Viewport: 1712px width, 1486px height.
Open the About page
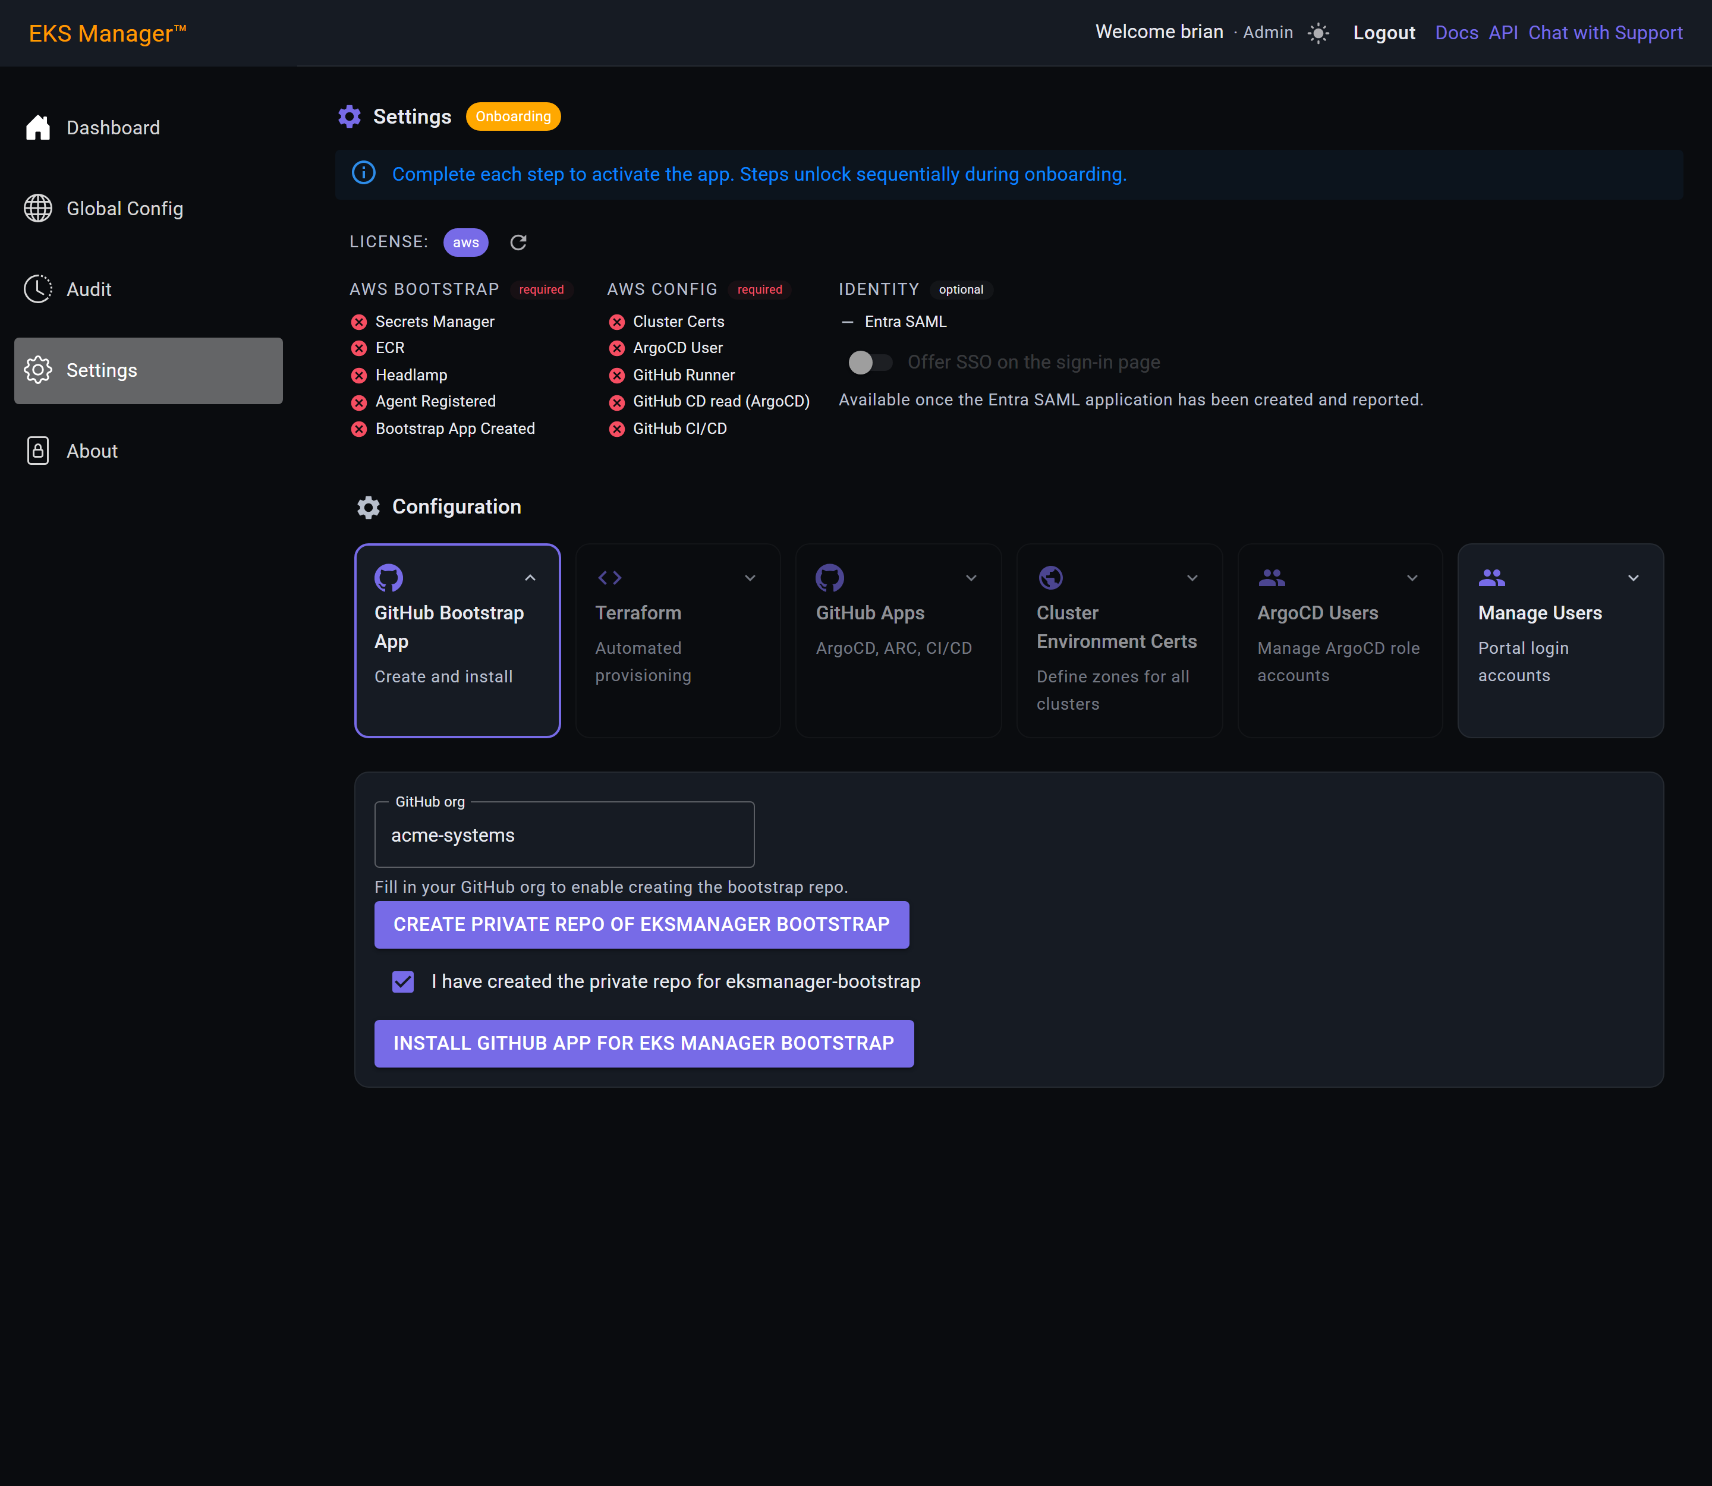click(x=149, y=451)
